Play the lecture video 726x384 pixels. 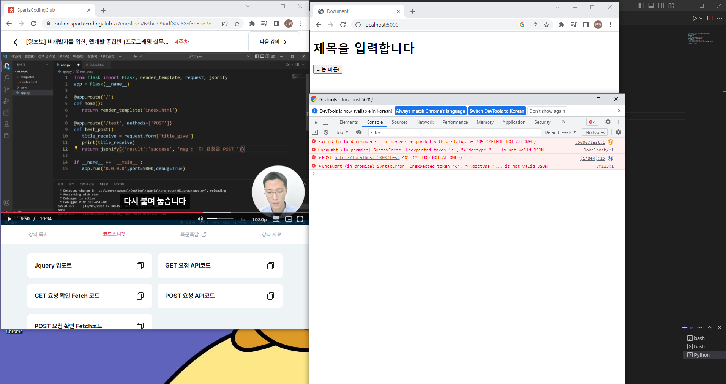click(9, 219)
